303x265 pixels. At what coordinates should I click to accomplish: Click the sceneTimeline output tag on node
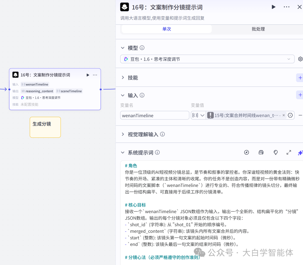69,91
